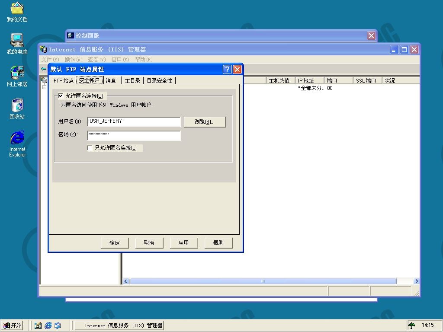443x332 pixels.
Task: Switch to the FTP Site tab
Action: pos(63,80)
